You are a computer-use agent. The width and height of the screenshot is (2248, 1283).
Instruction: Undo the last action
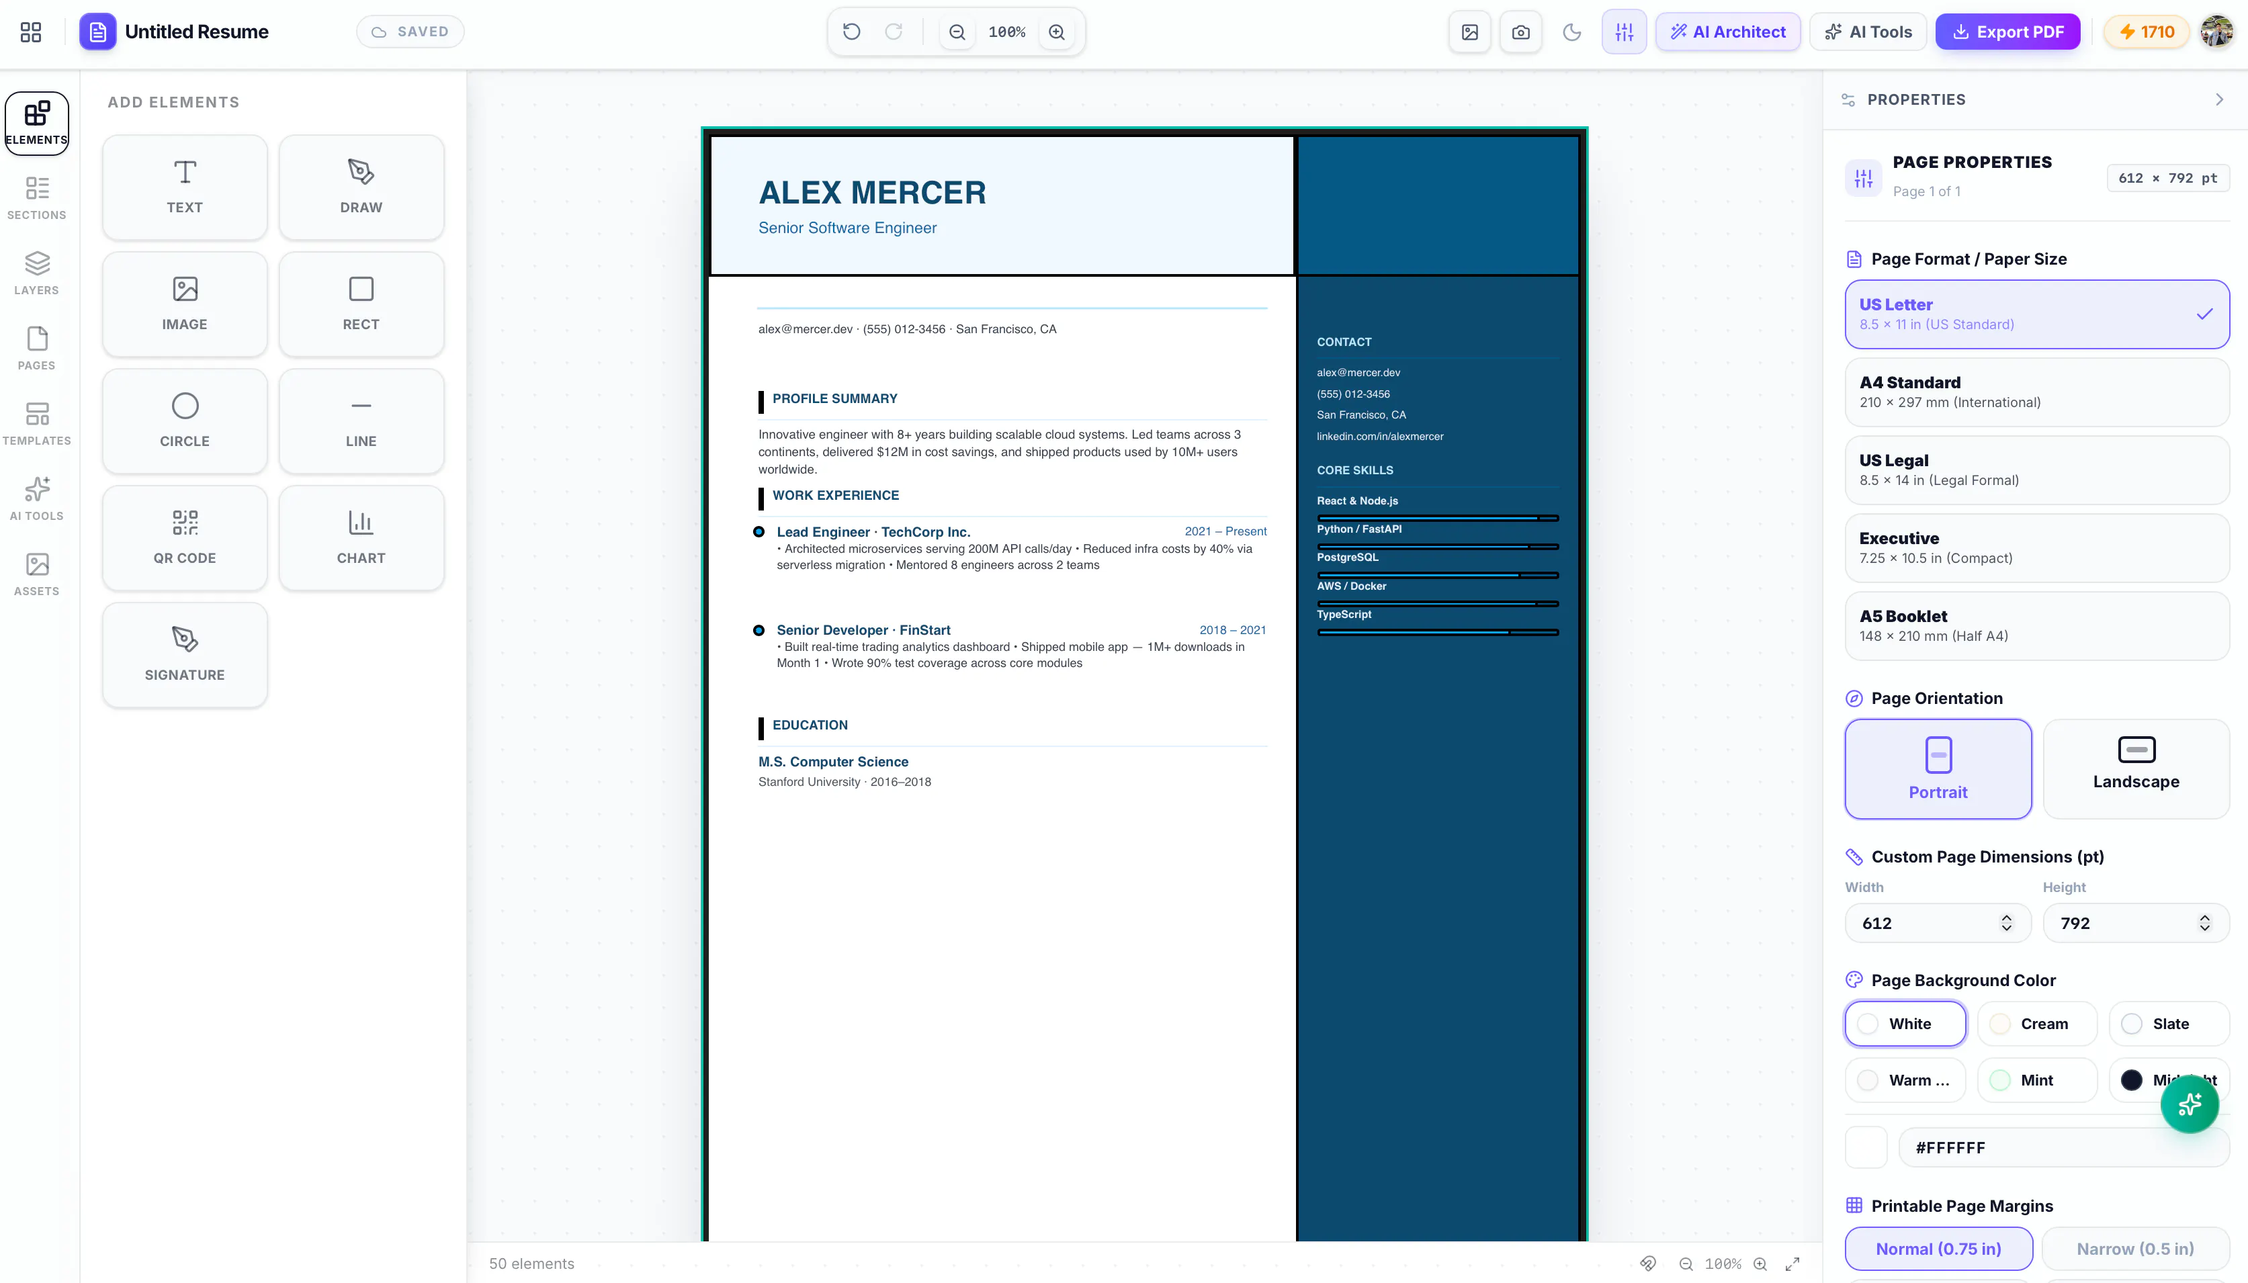pos(851,33)
